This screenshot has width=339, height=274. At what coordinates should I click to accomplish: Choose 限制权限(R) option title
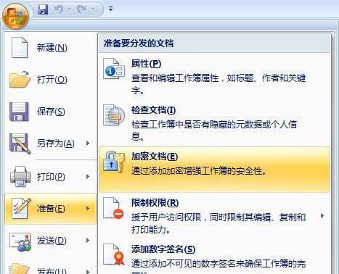(155, 203)
